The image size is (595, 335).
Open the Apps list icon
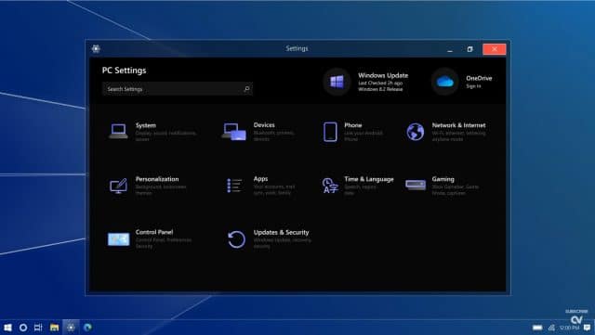(x=234, y=186)
